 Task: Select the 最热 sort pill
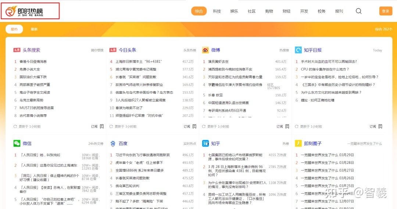(14, 29)
